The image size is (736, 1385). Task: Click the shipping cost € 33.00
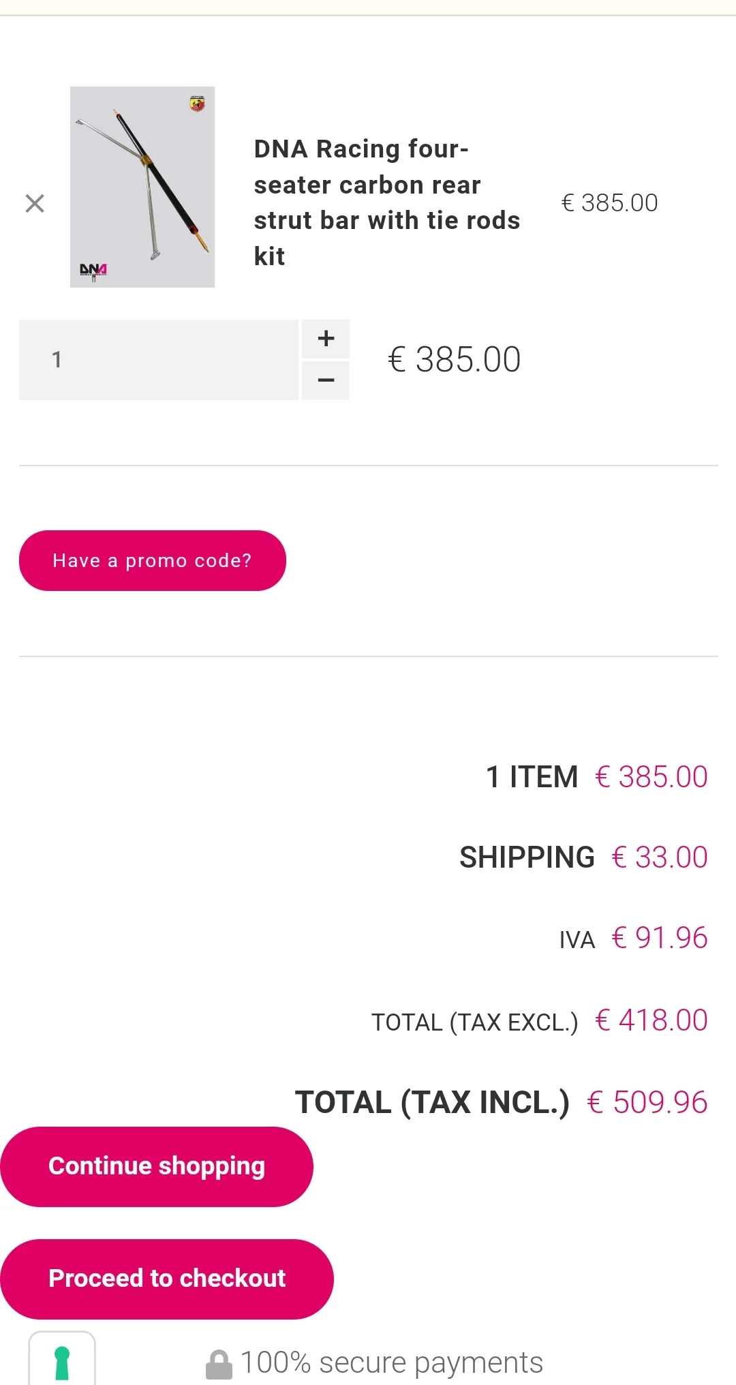pos(660,857)
